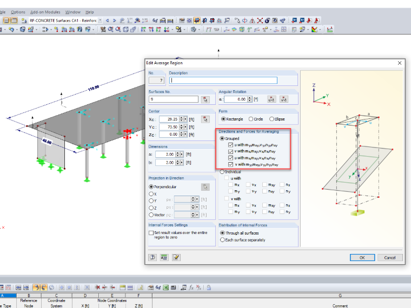Image resolution: width=411 pixels, height=308 pixels.
Task: Select Vector projection direction radio
Action: [151, 215]
